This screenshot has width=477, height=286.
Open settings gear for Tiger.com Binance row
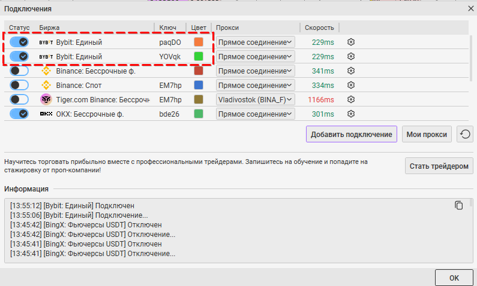351,99
